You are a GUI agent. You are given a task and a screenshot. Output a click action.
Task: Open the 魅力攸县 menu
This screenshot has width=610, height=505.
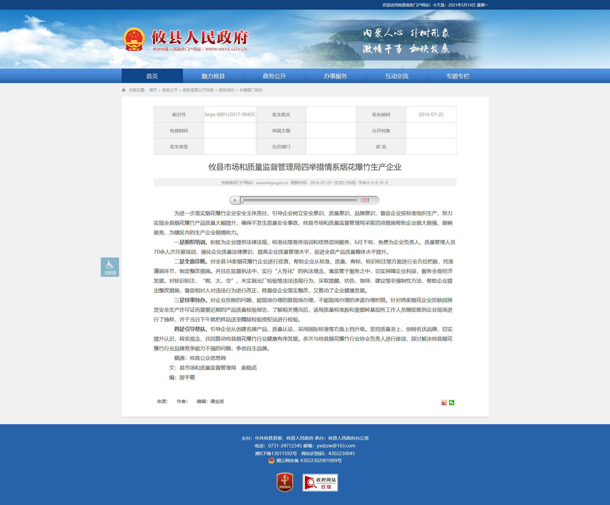click(x=213, y=76)
